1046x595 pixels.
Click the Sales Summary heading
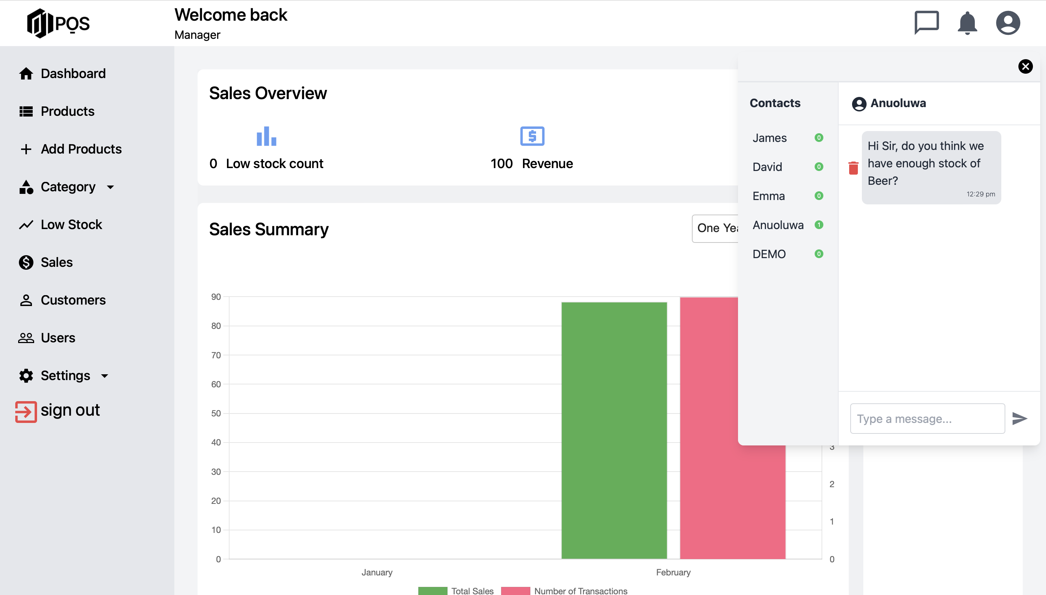[268, 229]
